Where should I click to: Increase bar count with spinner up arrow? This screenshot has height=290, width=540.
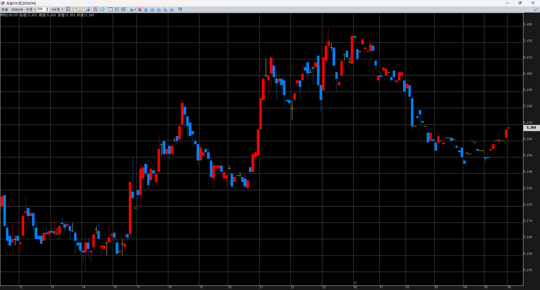click(47, 8)
